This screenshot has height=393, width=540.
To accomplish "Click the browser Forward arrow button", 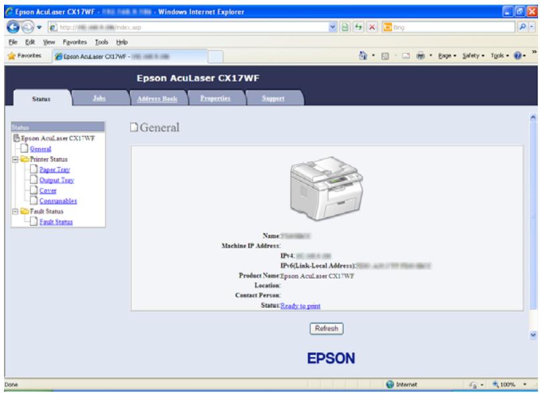I will pos(27,27).
